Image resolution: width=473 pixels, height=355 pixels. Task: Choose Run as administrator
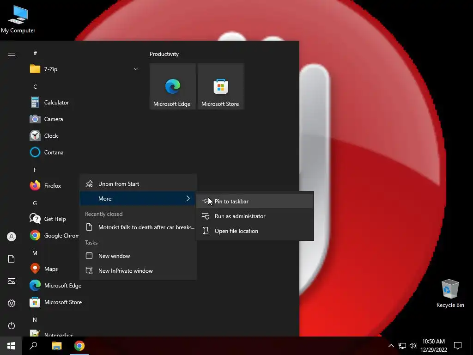click(x=255, y=216)
